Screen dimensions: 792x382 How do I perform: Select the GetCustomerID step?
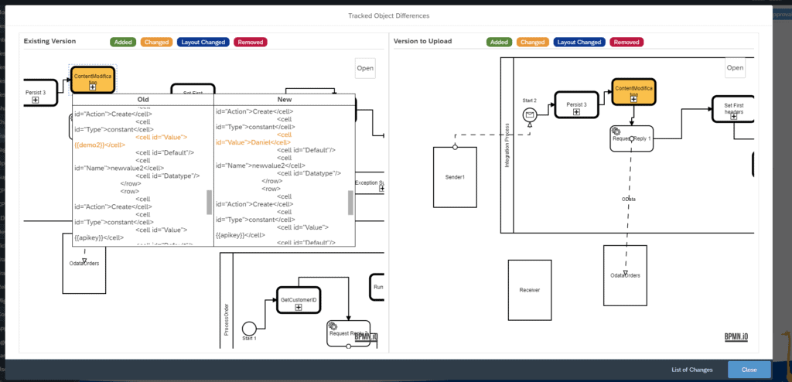click(299, 299)
